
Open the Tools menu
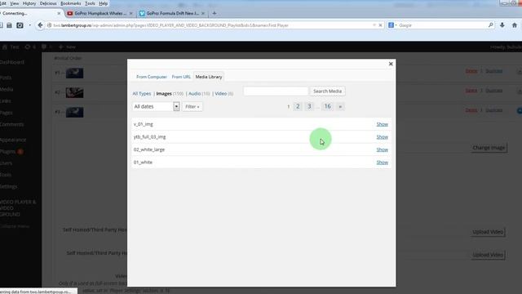pos(90,3)
